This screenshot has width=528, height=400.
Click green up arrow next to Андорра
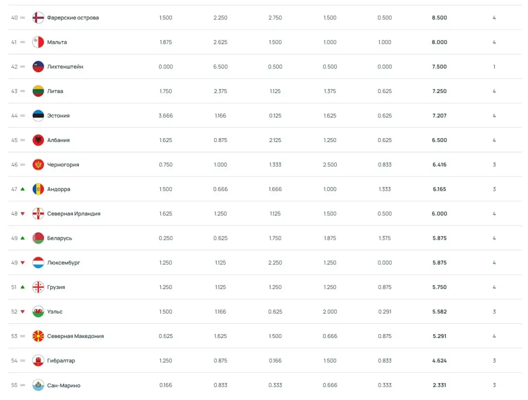pyautogui.click(x=23, y=189)
